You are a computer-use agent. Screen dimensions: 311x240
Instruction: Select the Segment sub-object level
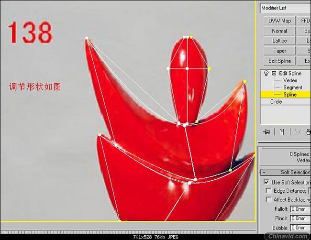[293, 87]
